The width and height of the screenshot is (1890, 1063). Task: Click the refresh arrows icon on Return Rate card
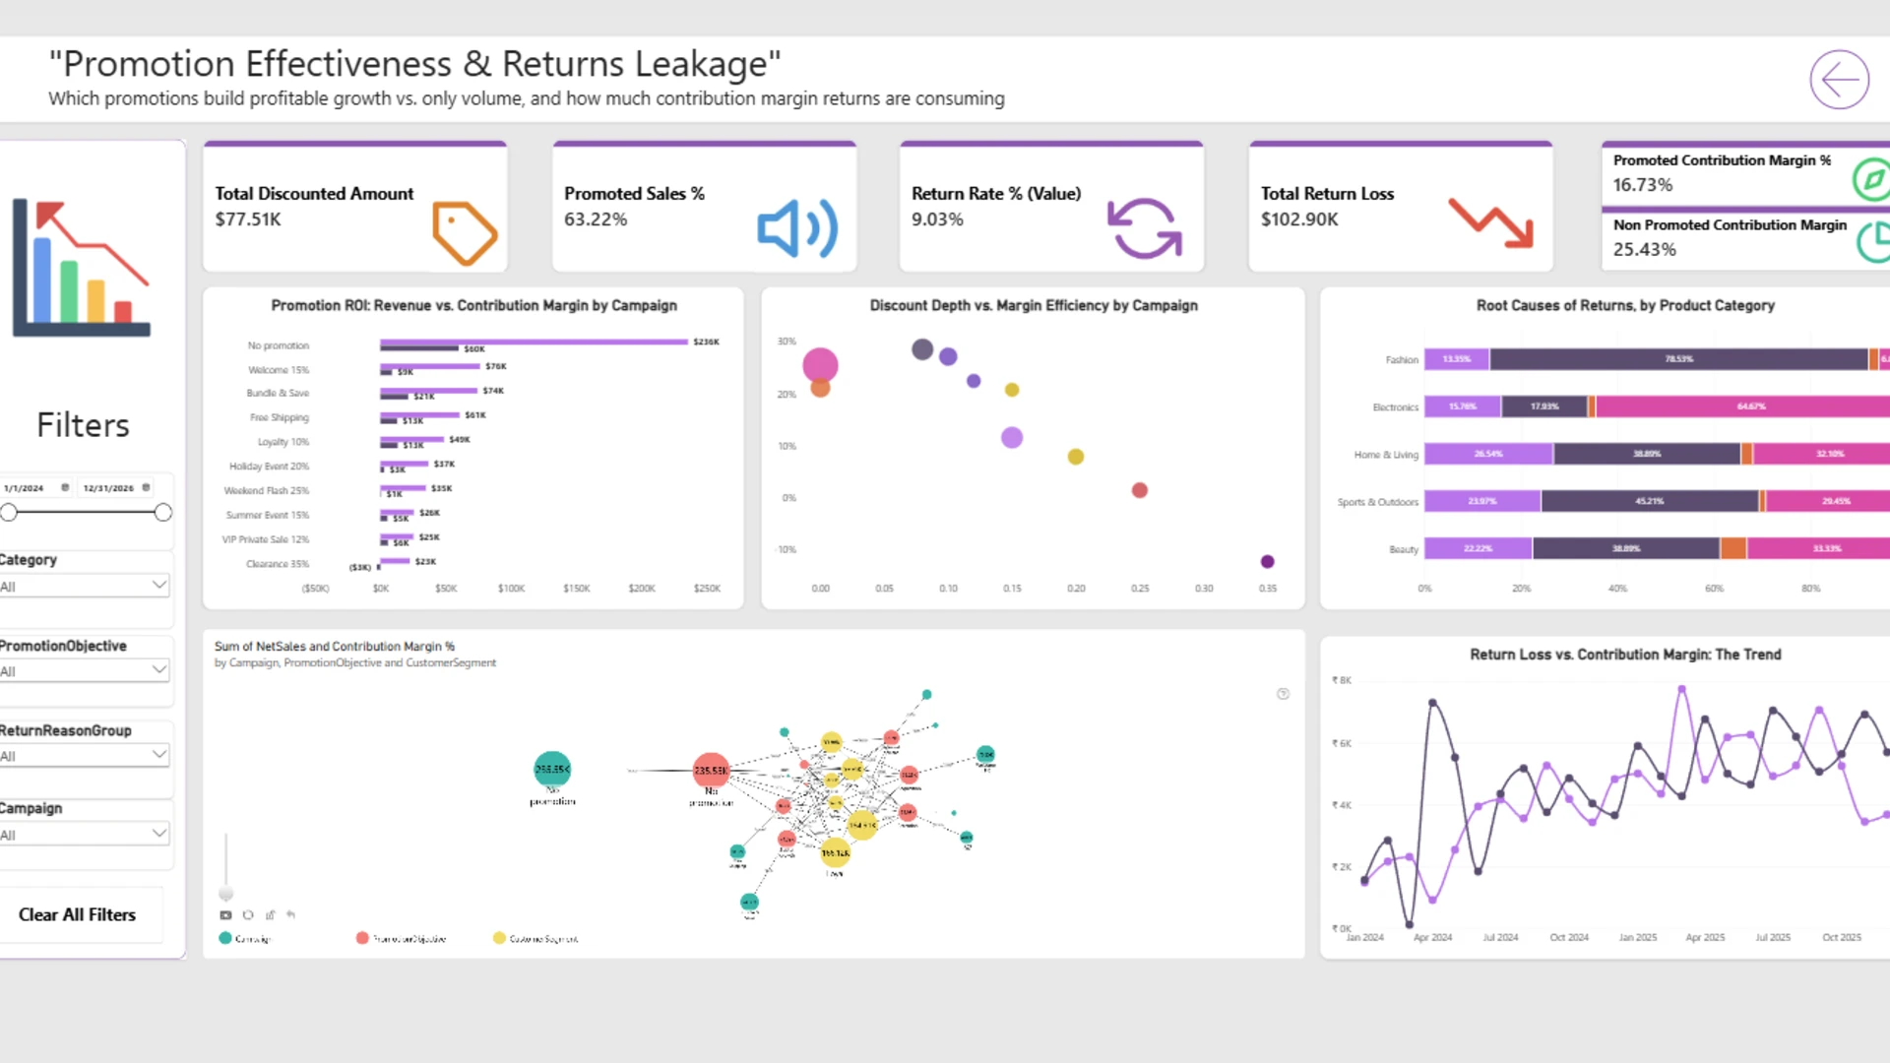[1145, 228]
